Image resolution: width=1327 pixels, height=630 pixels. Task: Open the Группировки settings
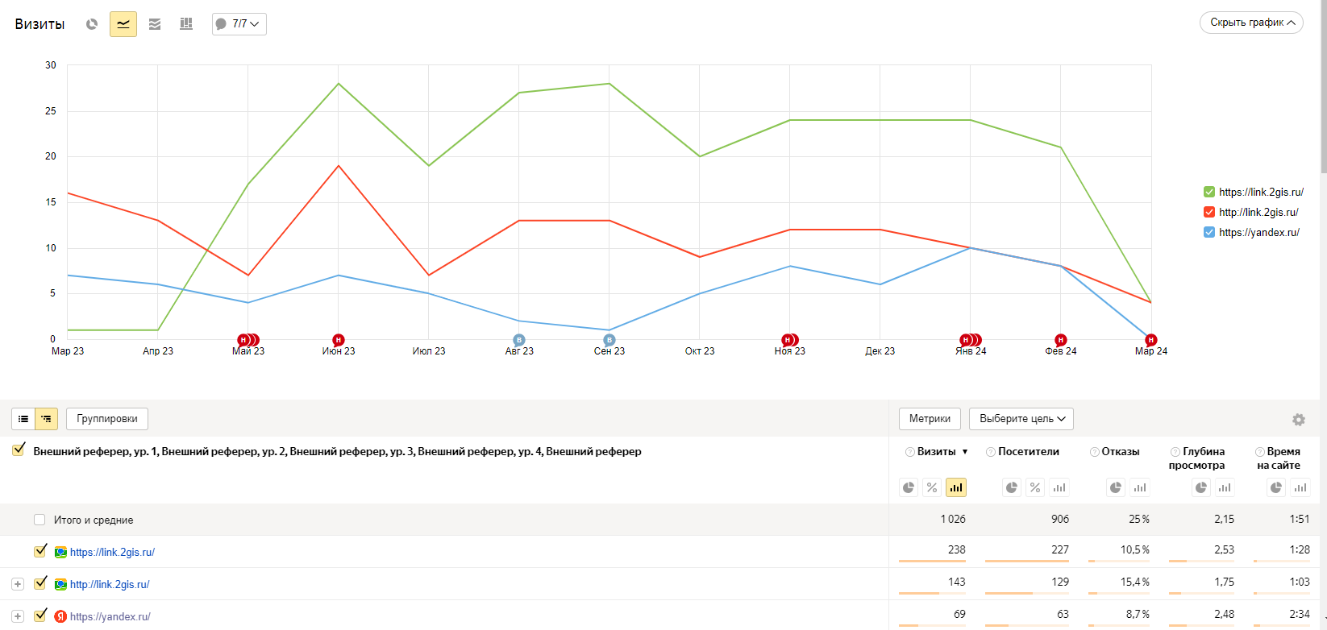[x=107, y=419]
